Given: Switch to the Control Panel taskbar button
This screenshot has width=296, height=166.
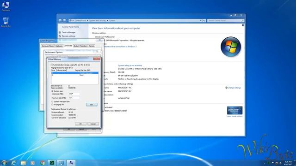Looking at the screenshot, I should [62, 163].
